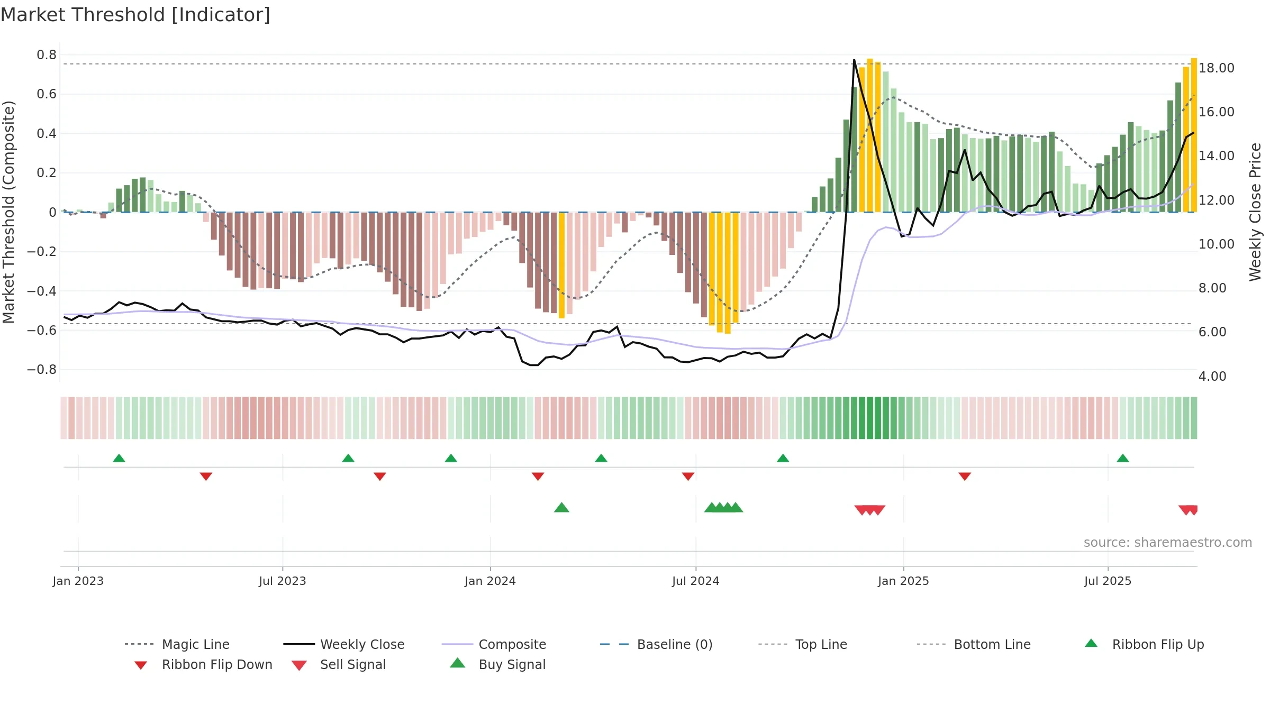Click the Ribbon Flip Down marker just before Jul 2024
The image size is (1270, 714).
click(688, 476)
